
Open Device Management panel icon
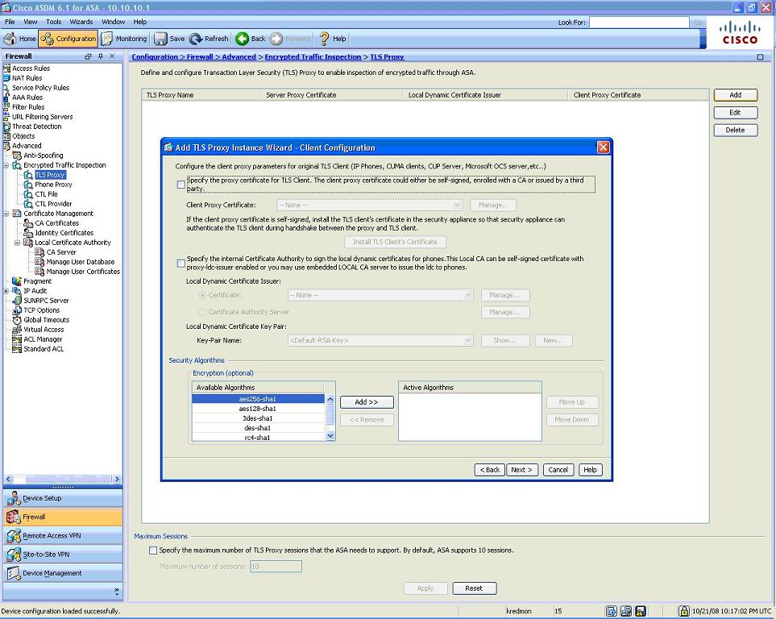[x=14, y=573]
